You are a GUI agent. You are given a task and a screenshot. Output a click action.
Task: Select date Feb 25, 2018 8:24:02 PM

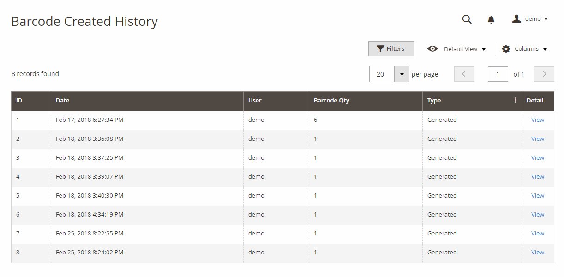(90, 253)
